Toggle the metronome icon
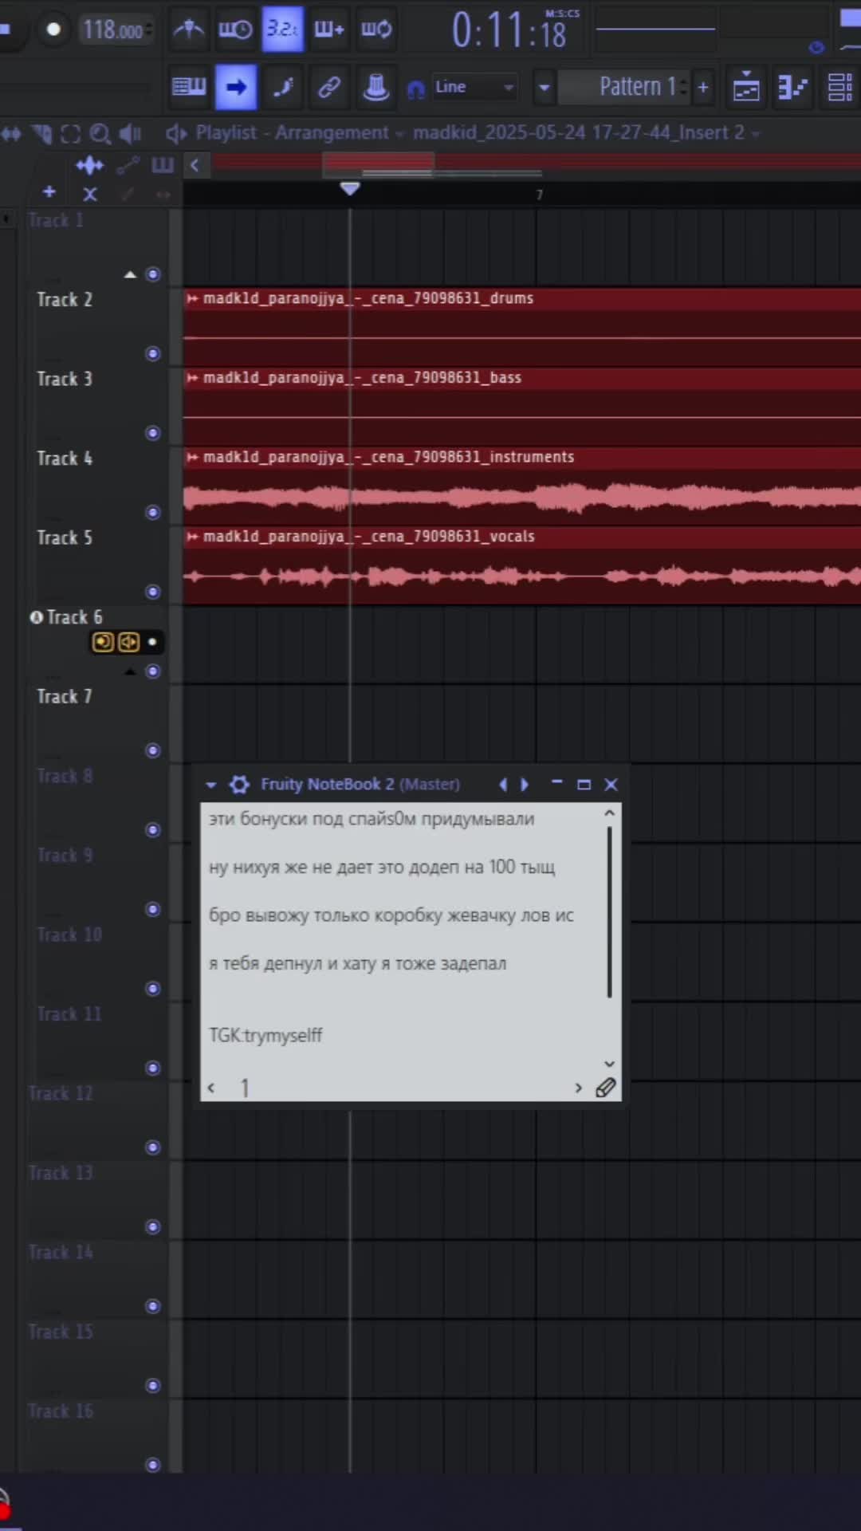861x1531 pixels. 189,30
